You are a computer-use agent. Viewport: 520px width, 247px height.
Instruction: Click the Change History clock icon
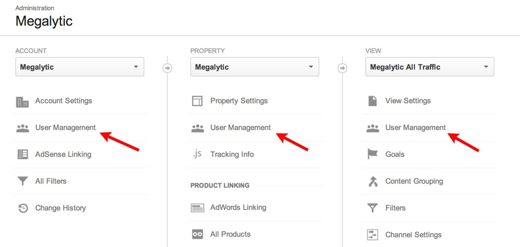tap(23, 208)
